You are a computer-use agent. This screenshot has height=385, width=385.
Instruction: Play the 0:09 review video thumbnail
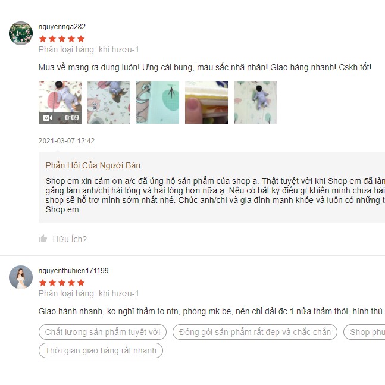coord(60,102)
